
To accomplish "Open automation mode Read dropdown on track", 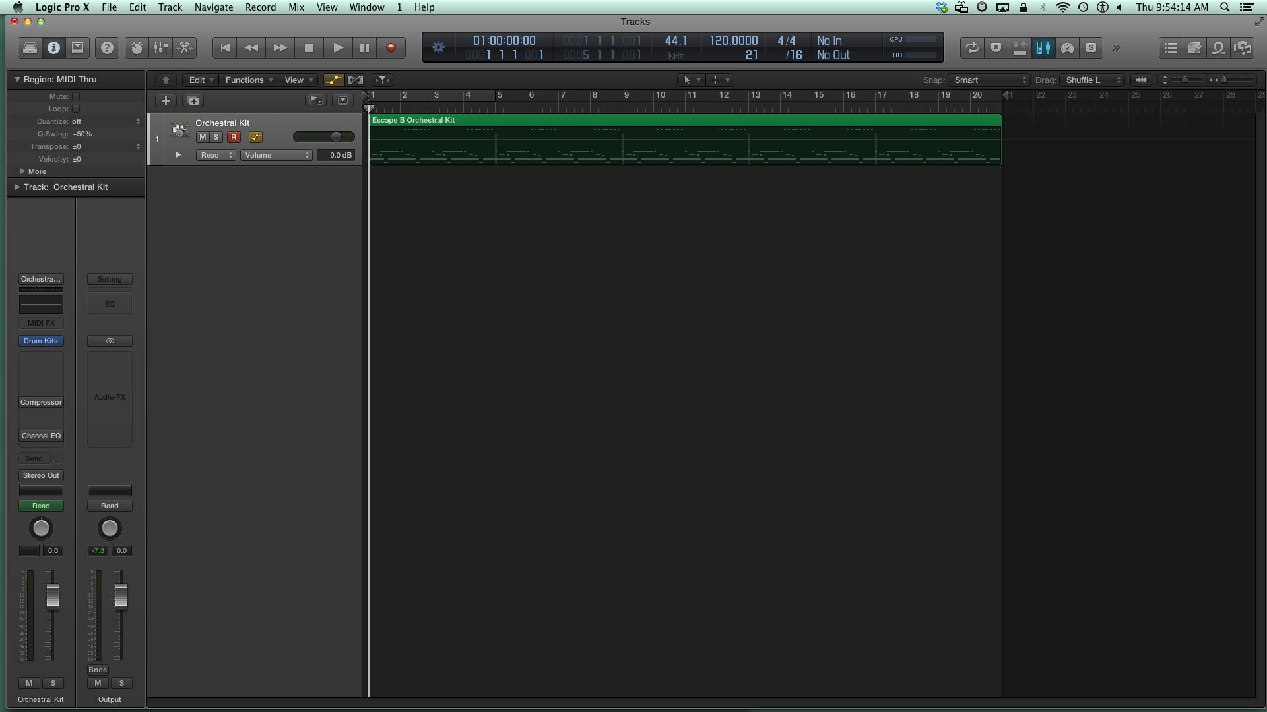I will click(x=216, y=155).
